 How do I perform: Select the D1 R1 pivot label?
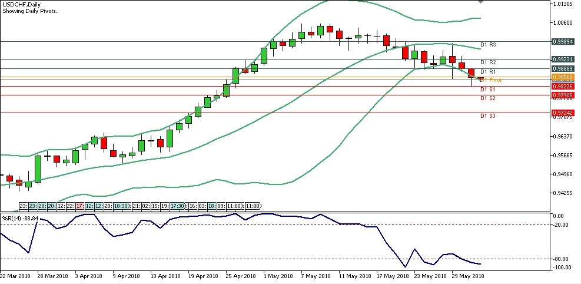(488, 71)
